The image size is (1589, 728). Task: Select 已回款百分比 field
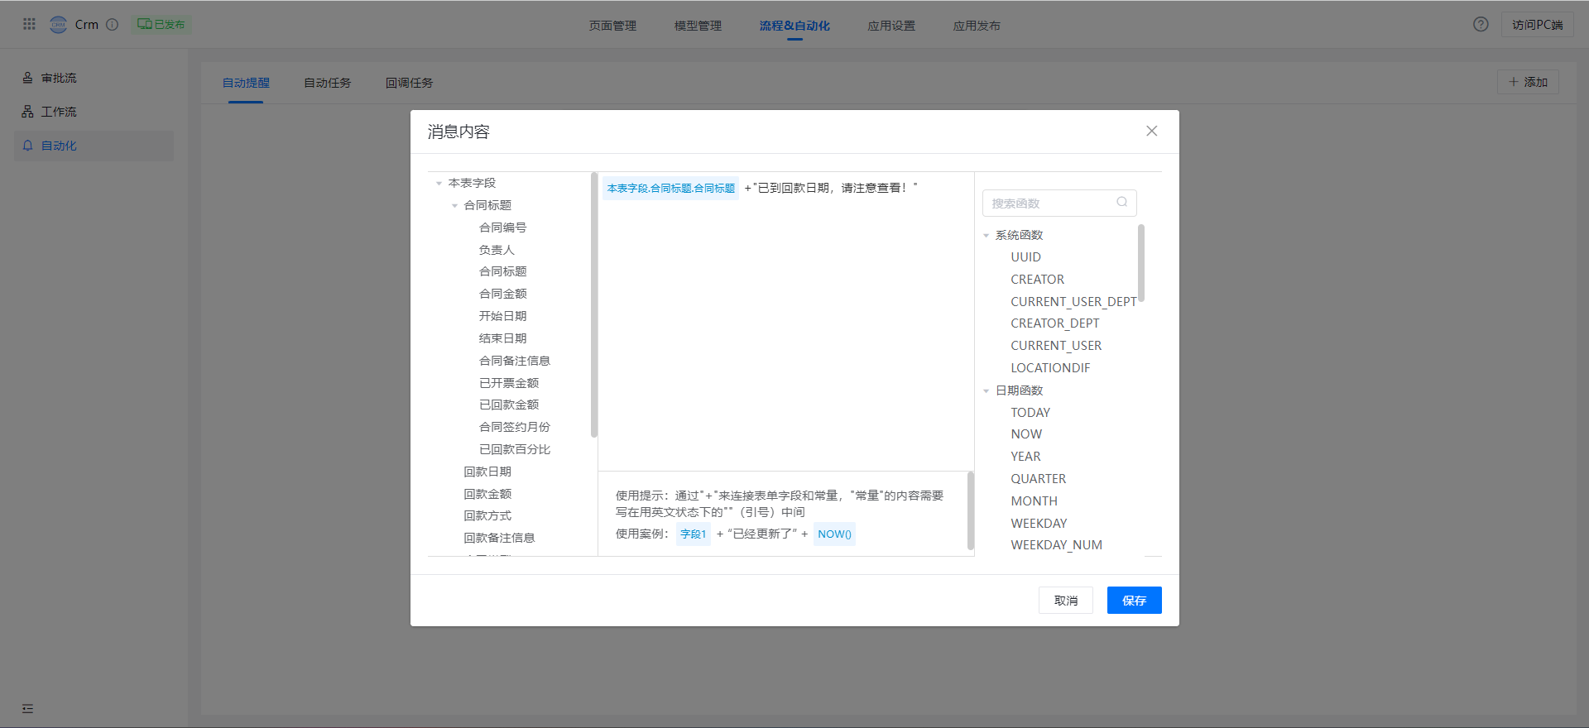(x=514, y=449)
